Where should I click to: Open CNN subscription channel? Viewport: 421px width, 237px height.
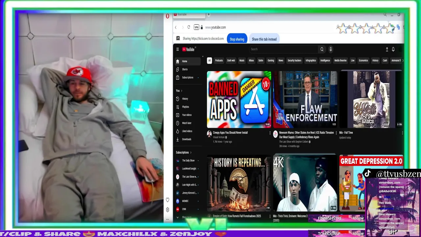pyautogui.click(x=187, y=209)
